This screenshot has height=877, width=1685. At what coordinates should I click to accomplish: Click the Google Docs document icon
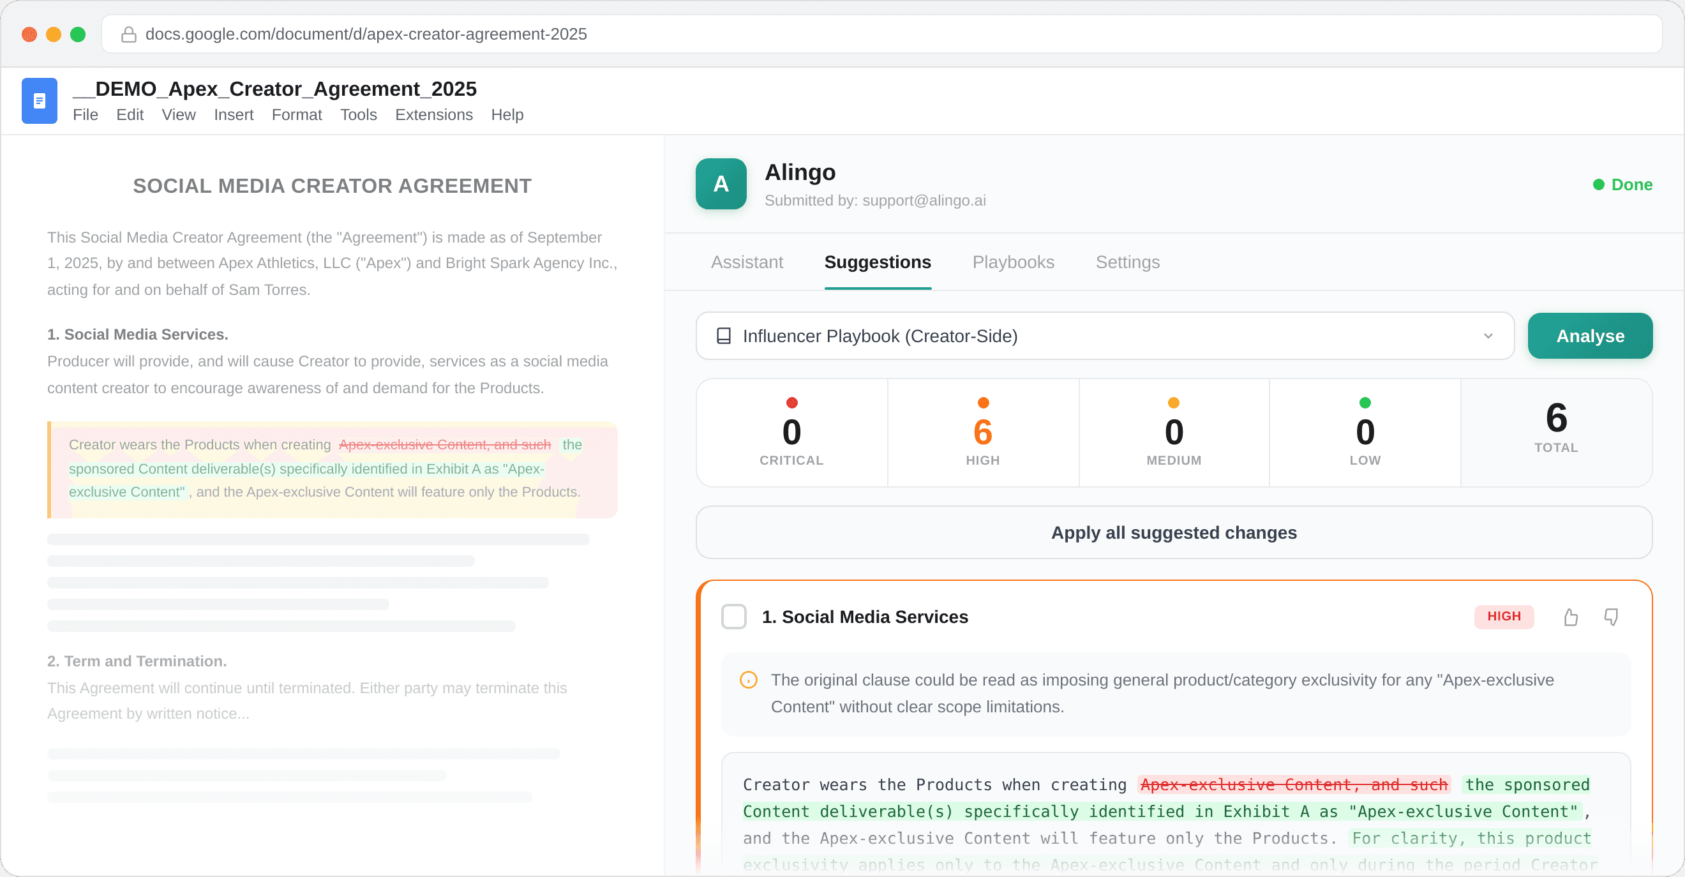click(39, 101)
